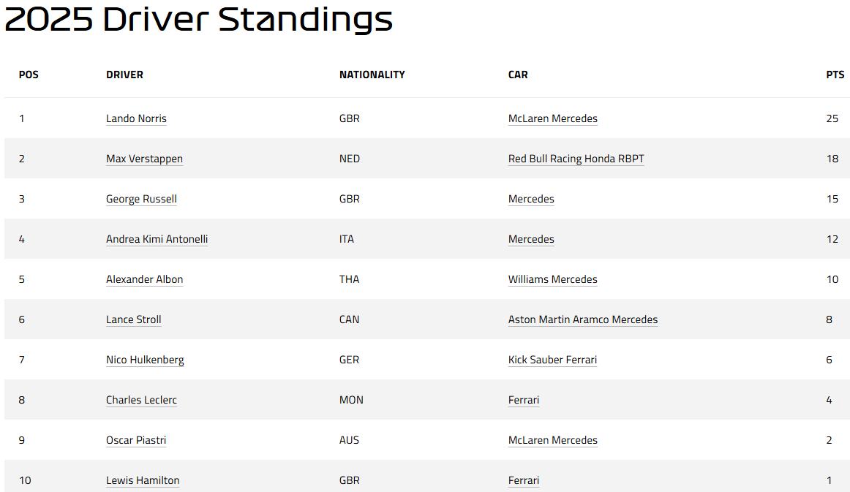Open Mercedes team link in Russell row
850x492 pixels.
pos(531,199)
